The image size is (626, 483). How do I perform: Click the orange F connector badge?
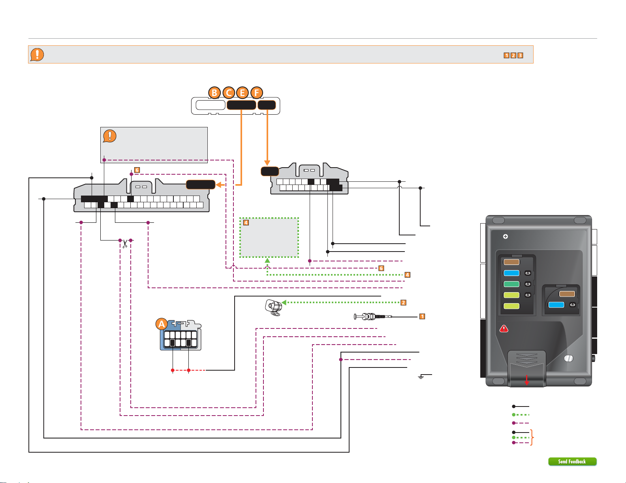(257, 93)
